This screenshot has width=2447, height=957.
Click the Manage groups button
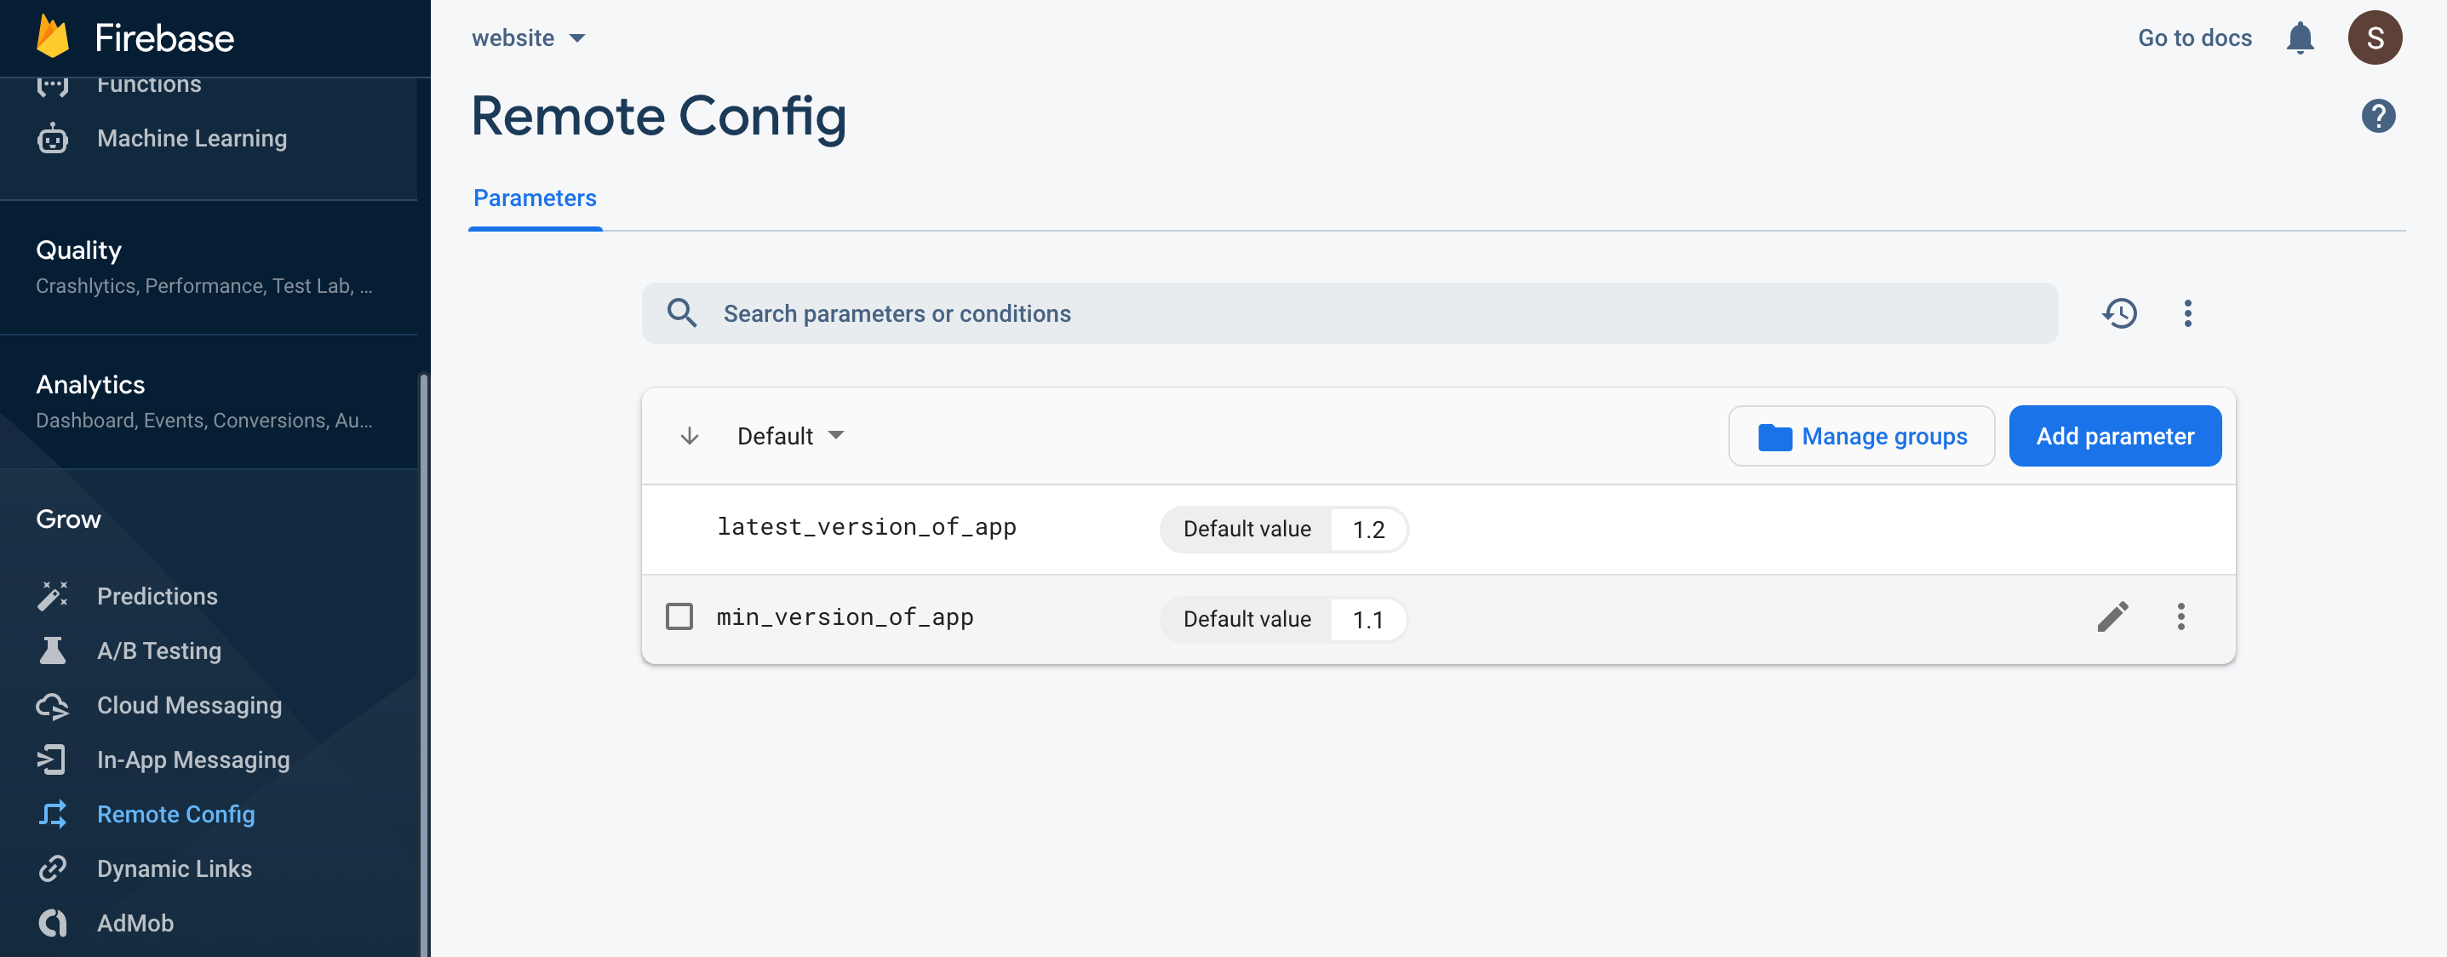[x=1861, y=436]
